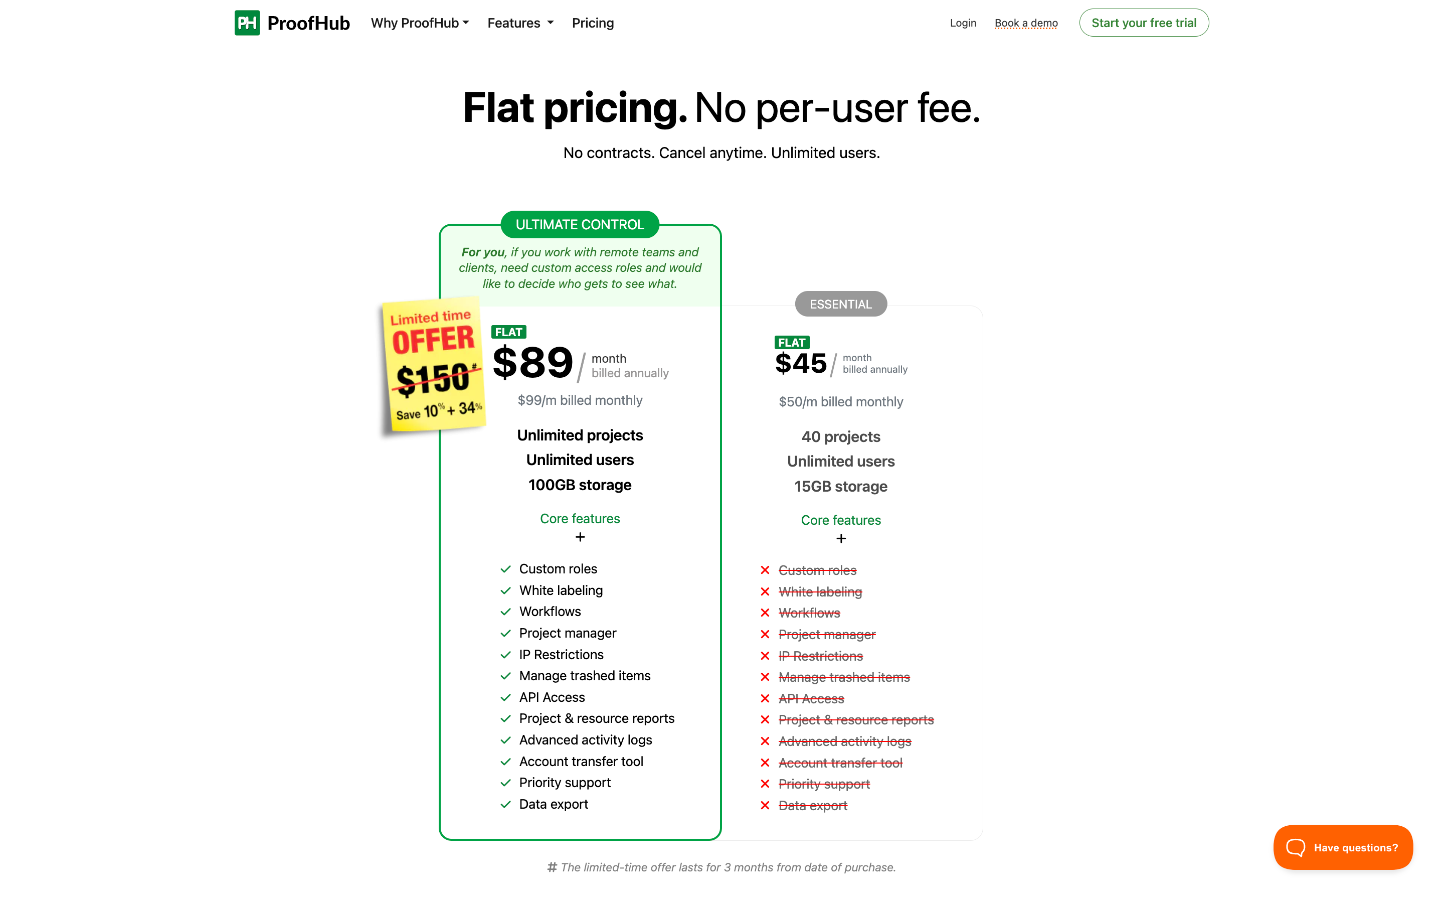
Task: Click the ProofHub logo icon
Action: tap(247, 23)
